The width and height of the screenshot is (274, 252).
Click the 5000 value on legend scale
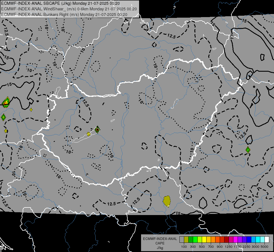(x=264, y=247)
